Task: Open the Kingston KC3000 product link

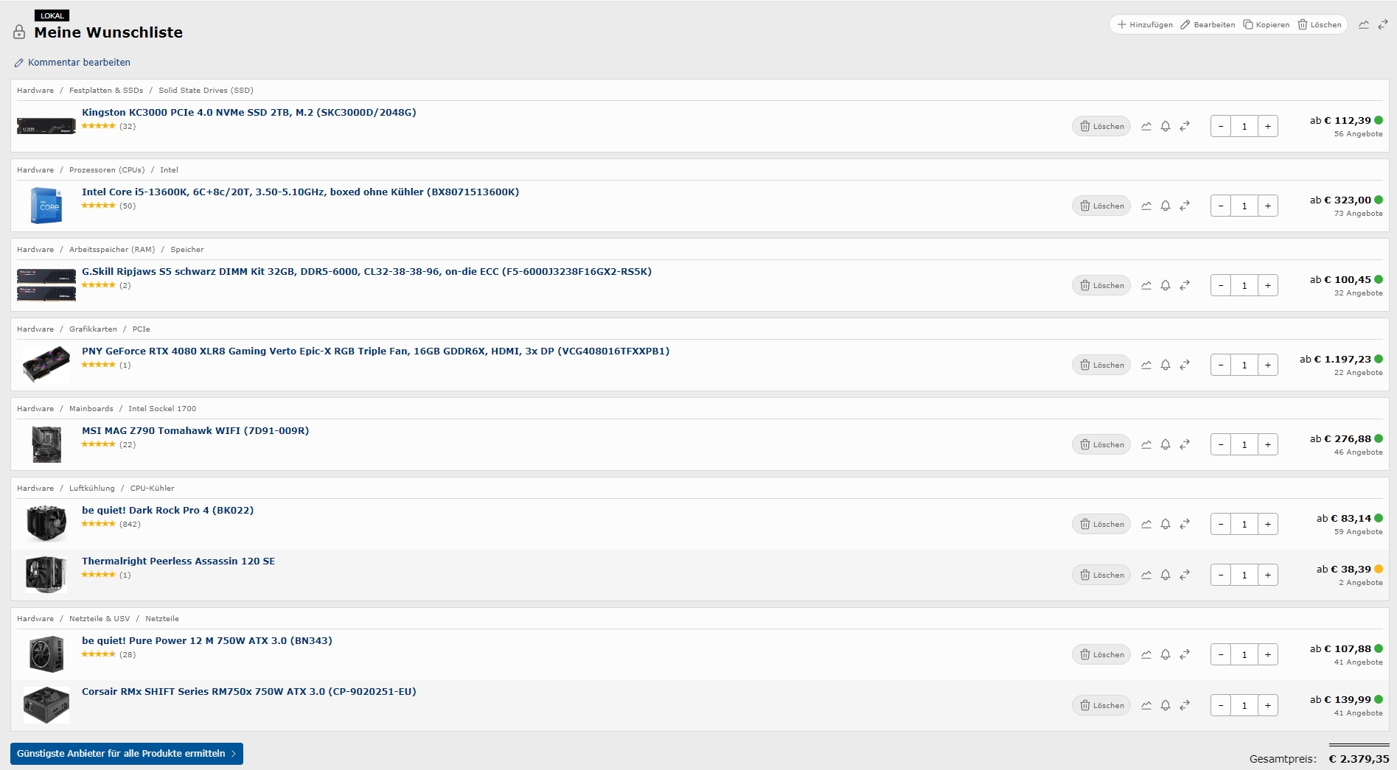Action: point(248,113)
